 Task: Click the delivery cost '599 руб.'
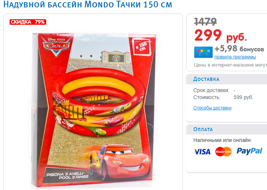pos(243,98)
